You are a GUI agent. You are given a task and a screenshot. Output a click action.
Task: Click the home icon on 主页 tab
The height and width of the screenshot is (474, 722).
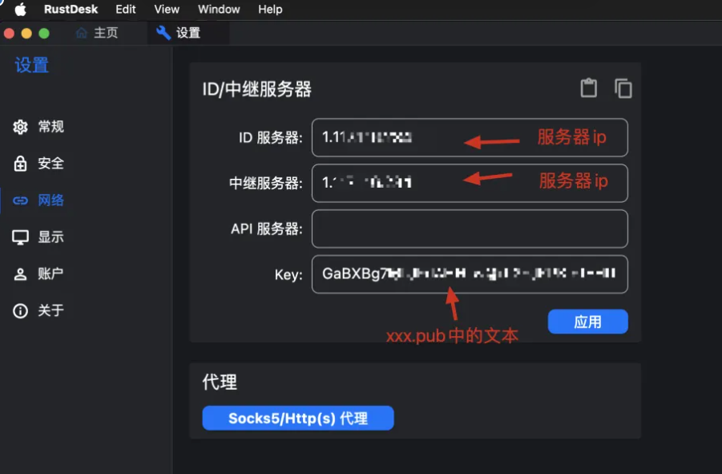pos(82,33)
